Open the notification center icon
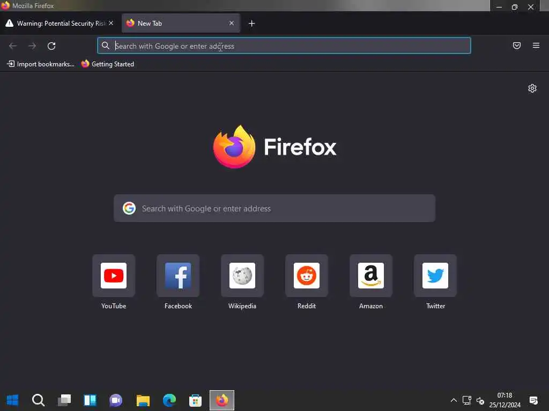Screen dimensions: 549x411 (533, 400)
